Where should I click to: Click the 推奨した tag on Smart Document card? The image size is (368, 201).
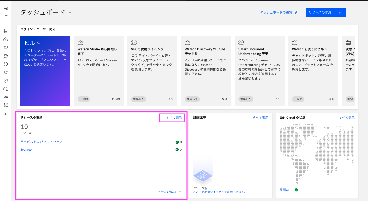click(x=246, y=99)
